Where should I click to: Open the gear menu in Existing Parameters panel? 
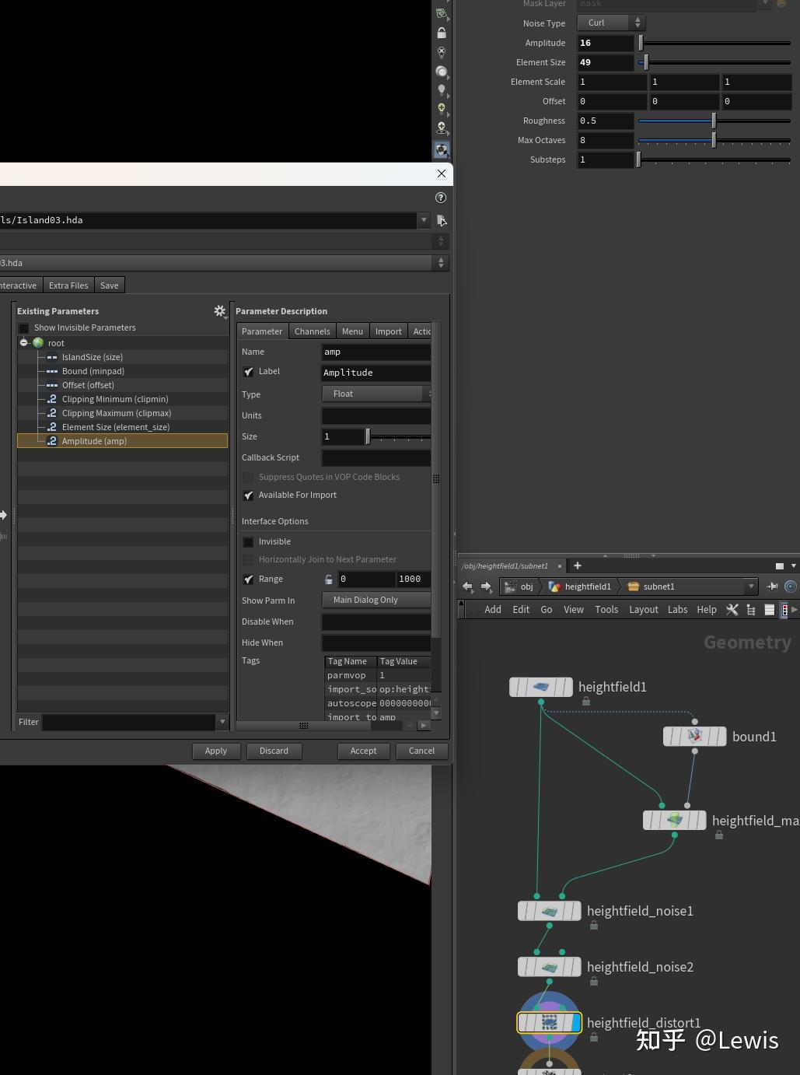click(220, 310)
